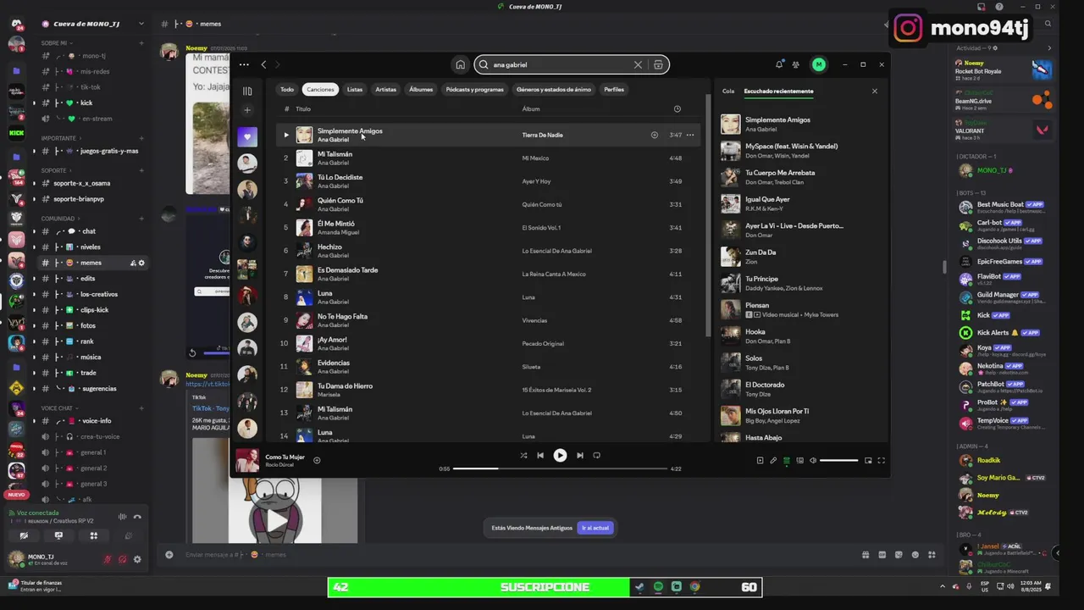Open 'Como Tu Mujer' album cover thumbnail
Screen dimensions: 1084x610
(247, 460)
